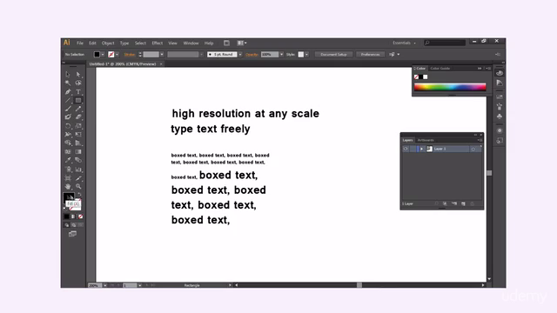Set paint mode to None in toolbar
The height and width of the screenshot is (313, 557).
(x=81, y=216)
